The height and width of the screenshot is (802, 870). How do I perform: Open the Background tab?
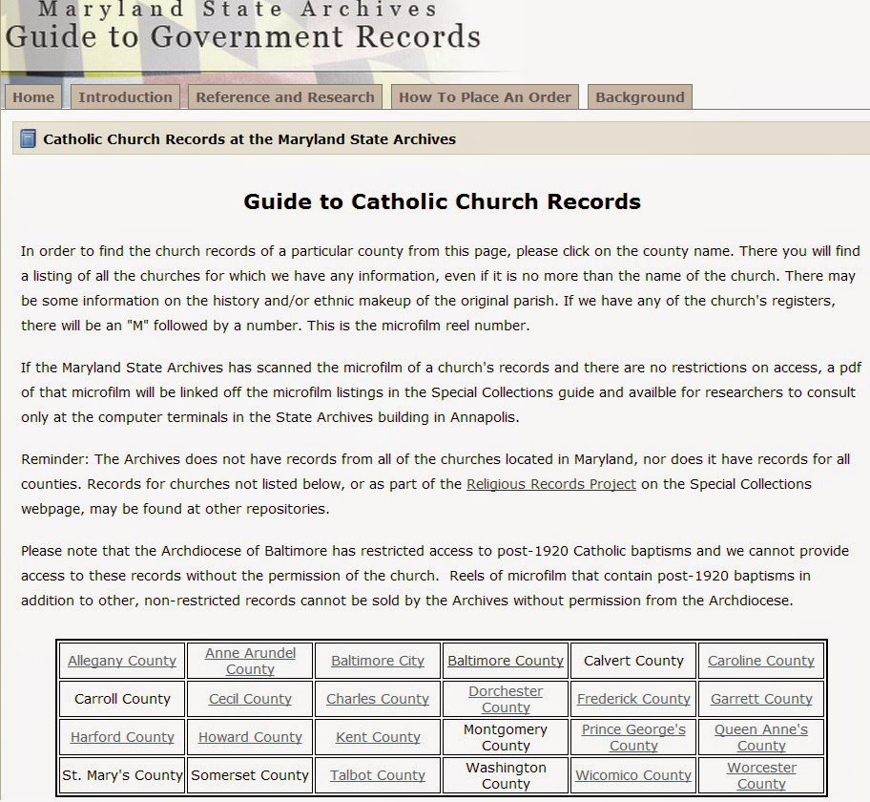click(639, 96)
